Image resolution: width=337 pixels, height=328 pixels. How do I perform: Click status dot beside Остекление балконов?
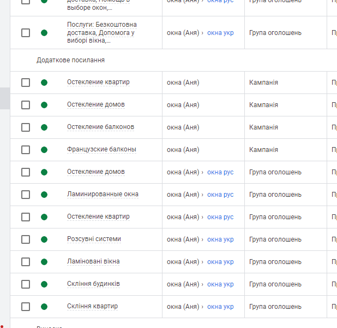click(44, 127)
